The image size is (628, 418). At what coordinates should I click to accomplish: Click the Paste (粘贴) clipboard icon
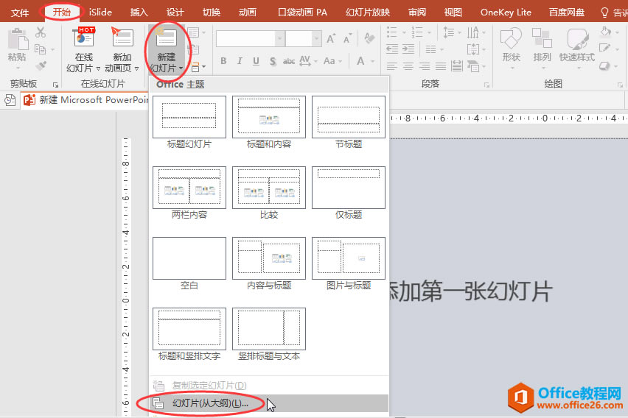point(18,39)
